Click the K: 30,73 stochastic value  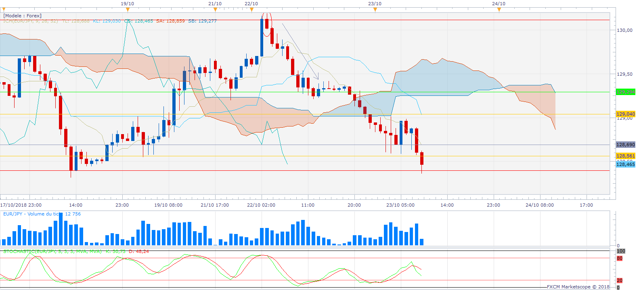(x=115, y=251)
